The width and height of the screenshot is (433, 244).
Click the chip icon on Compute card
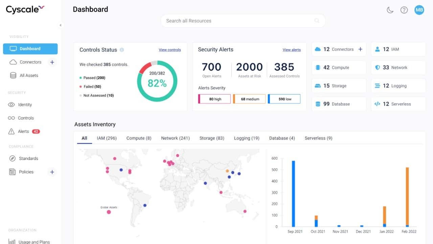coord(318,67)
